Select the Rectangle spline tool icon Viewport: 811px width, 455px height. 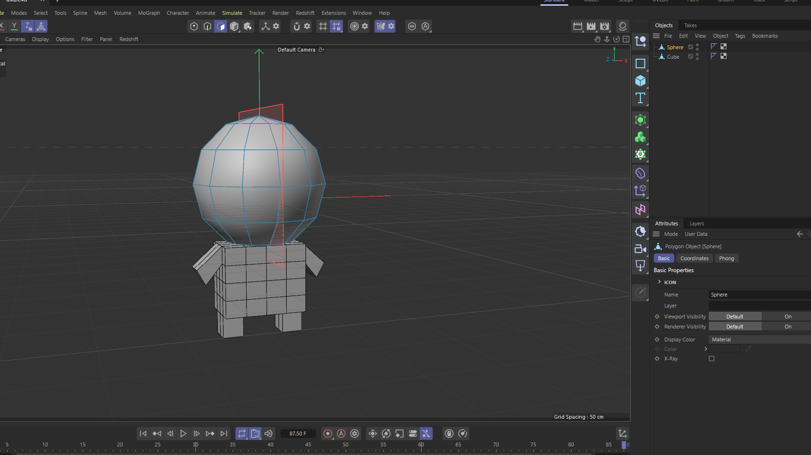pyautogui.click(x=640, y=63)
